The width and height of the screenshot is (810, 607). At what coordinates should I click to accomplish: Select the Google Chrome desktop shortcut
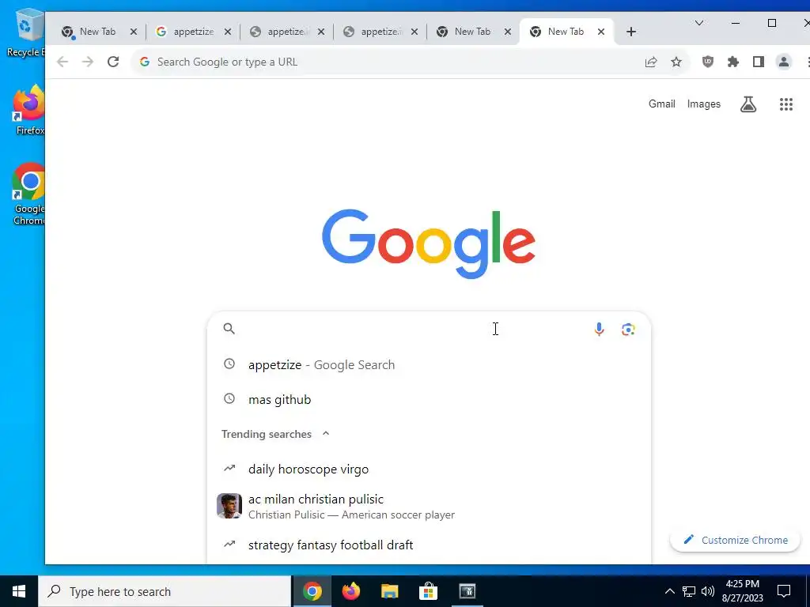[x=29, y=194]
